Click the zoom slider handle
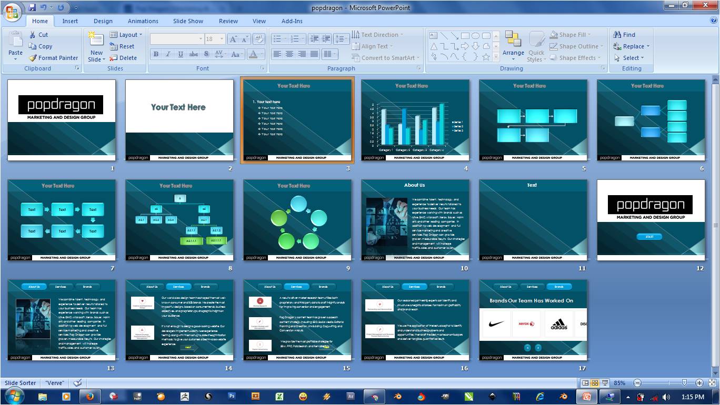 coord(684,383)
